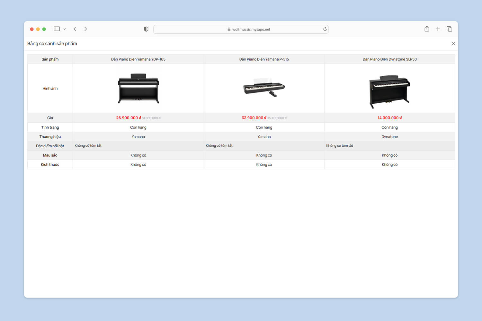The image size is (482, 321).
Task: Close the product comparison table
Action: 453,44
